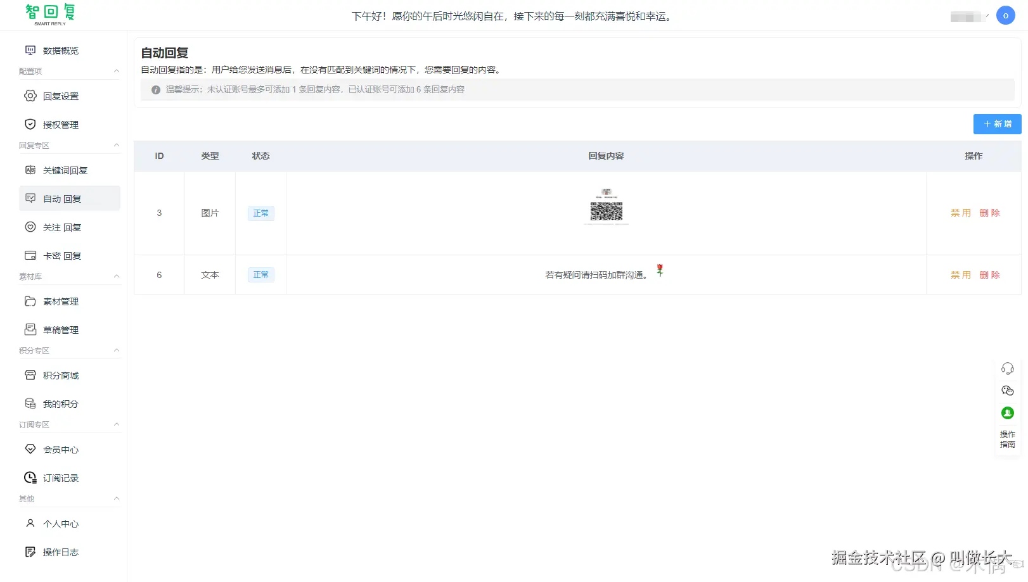
Task: Delete reply ID 6 via 删除 link
Action: tap(989, 274)
